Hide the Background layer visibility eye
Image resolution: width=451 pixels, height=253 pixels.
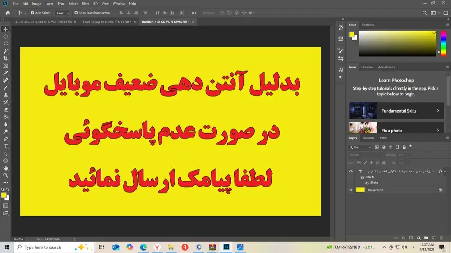(x=351, y=190)
